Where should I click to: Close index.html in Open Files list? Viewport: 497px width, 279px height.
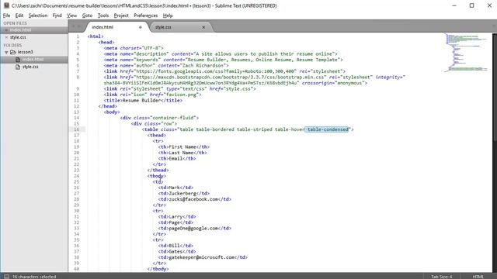[x=6, y=29]
